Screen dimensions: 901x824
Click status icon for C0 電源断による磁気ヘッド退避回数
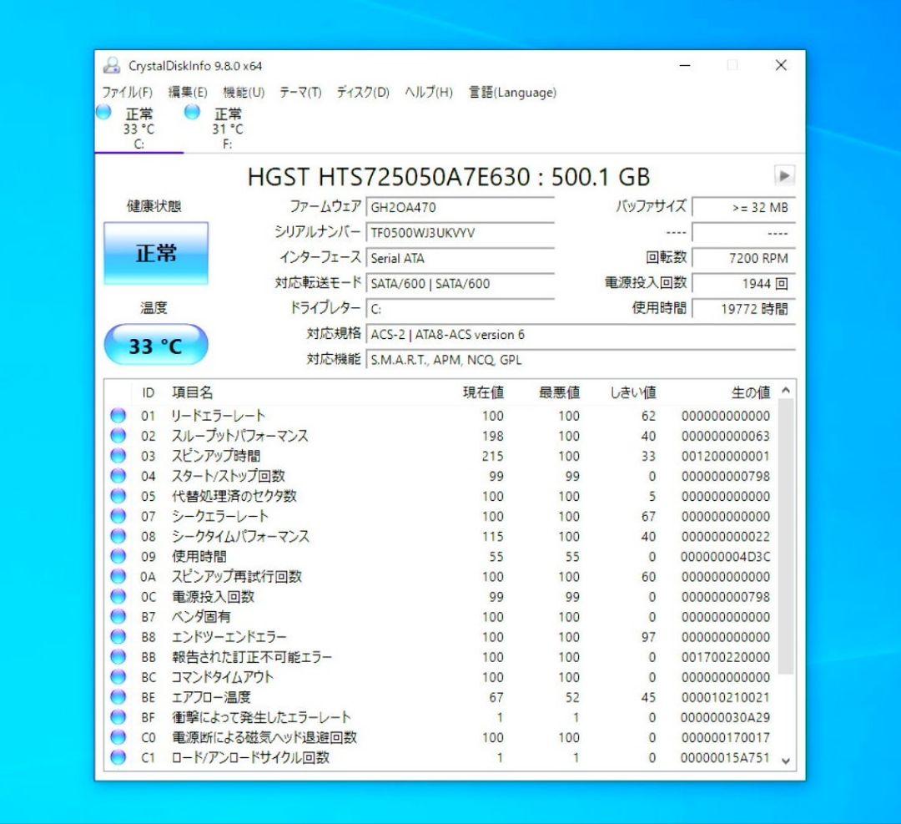pos(118,737)
